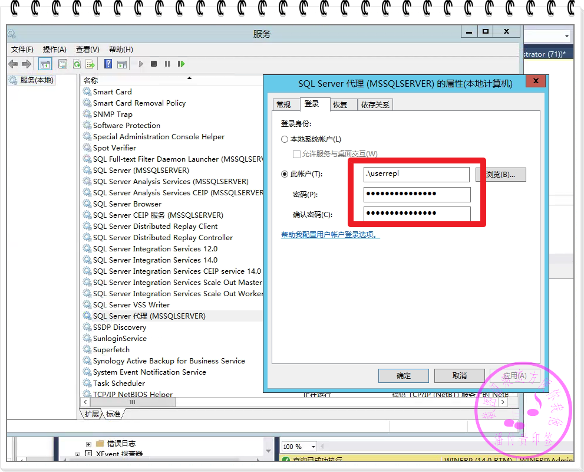Click gear icon beside SSDP Discovery
The height and width of the screenshot is (472, 584).
pyautogui.click(x=87, y=327)
